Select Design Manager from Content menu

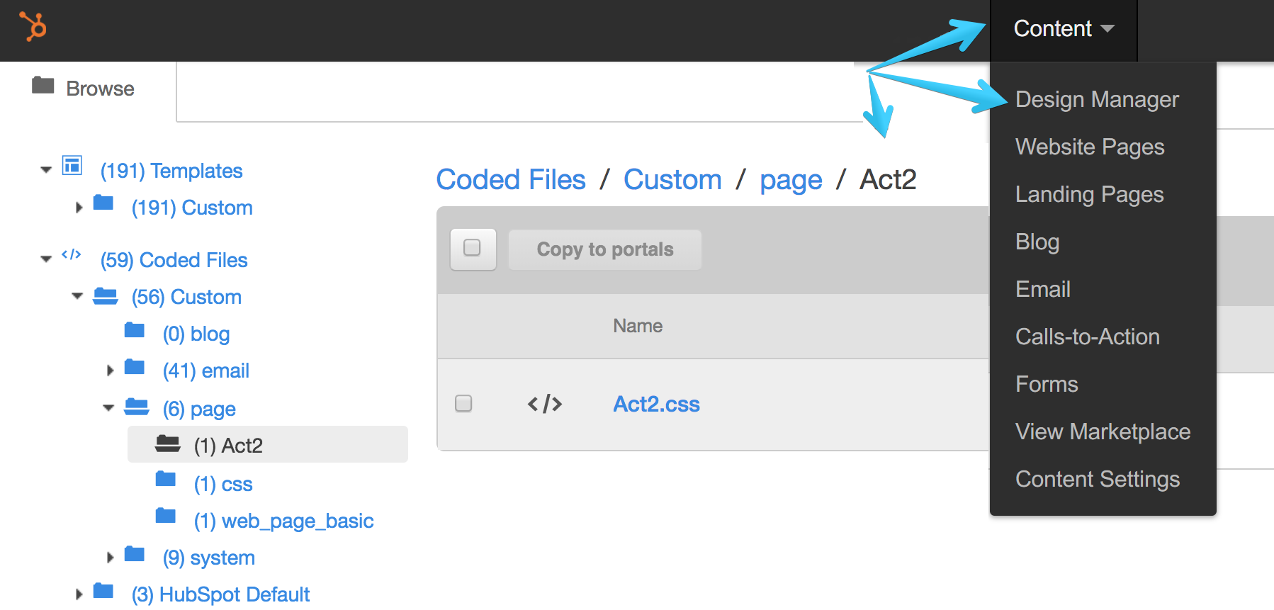point(1097,99)
